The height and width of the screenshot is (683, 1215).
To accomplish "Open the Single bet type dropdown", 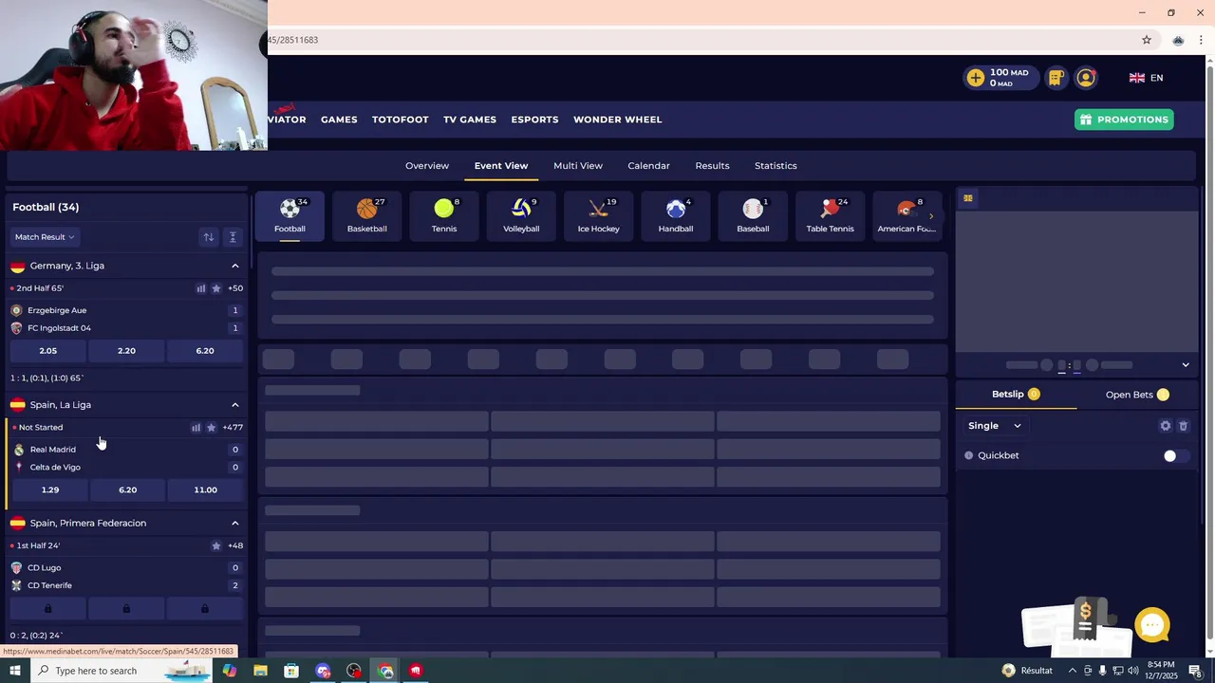I will click(995, 426).
